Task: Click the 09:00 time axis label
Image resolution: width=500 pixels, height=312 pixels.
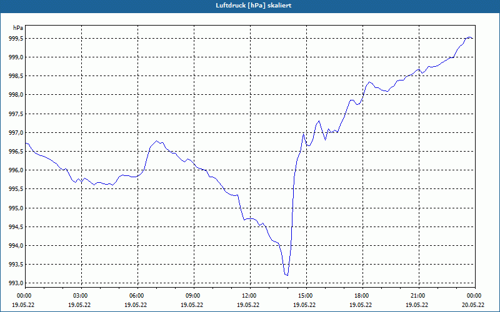Action: [x=194, y=296]
